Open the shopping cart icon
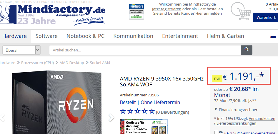 241,11
